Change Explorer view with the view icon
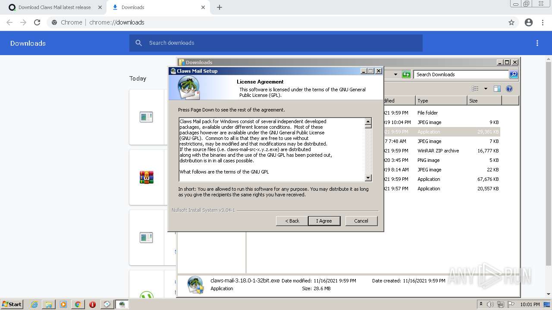Image resolution: width=552 pixels, height=310 pixels. 475,89
